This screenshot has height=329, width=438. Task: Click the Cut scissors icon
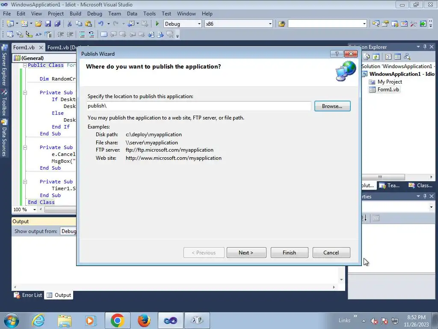(x=70, y=24)
